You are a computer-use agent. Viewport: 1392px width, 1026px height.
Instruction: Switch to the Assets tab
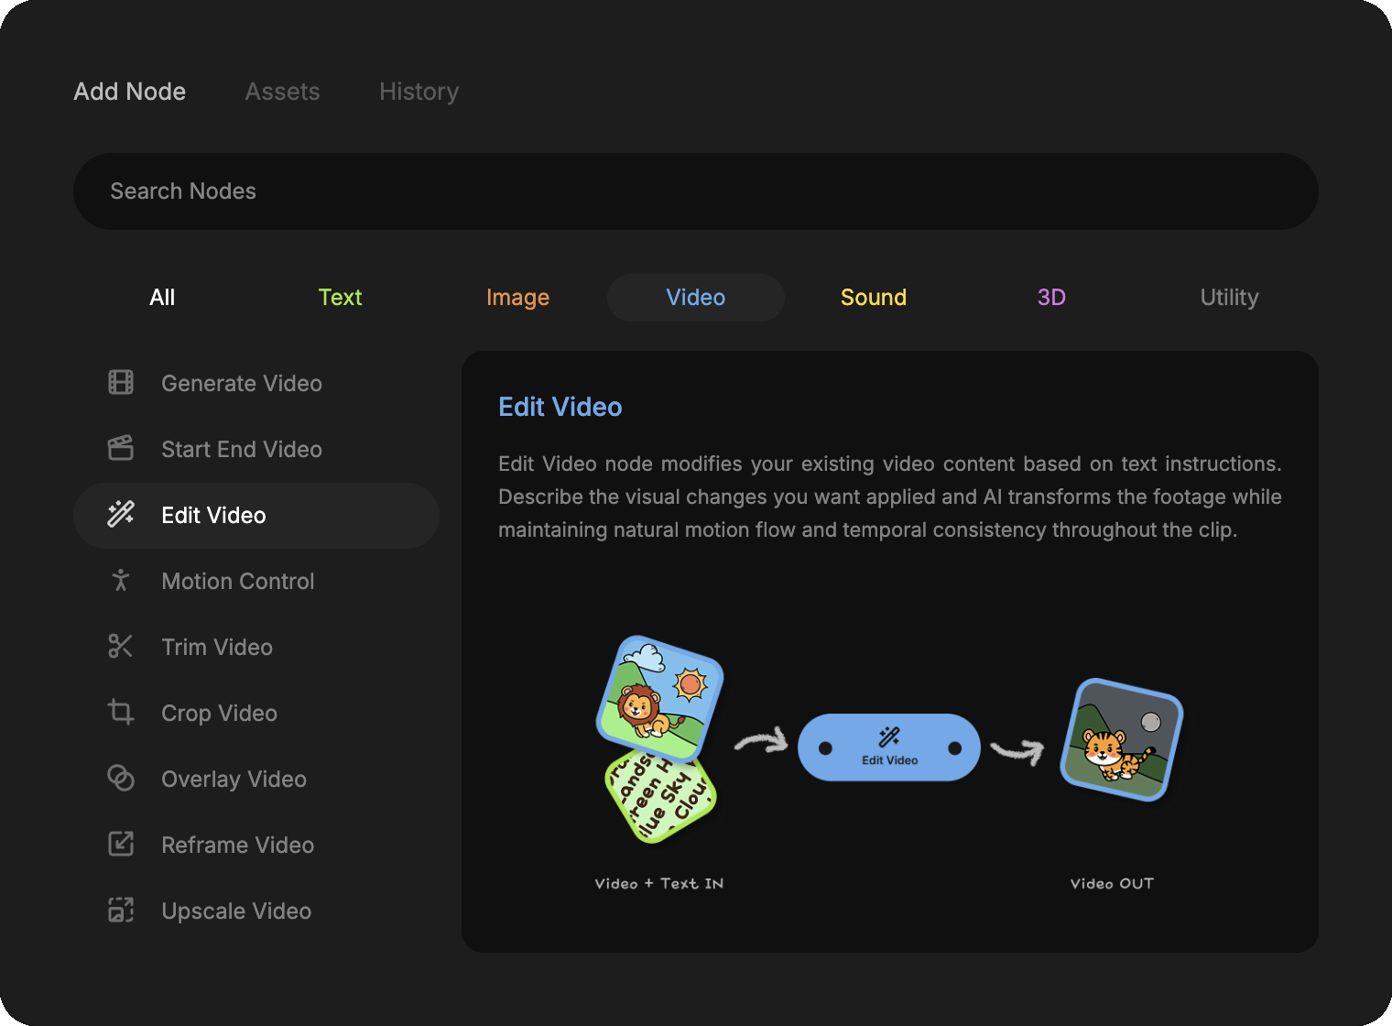(282, 92)
